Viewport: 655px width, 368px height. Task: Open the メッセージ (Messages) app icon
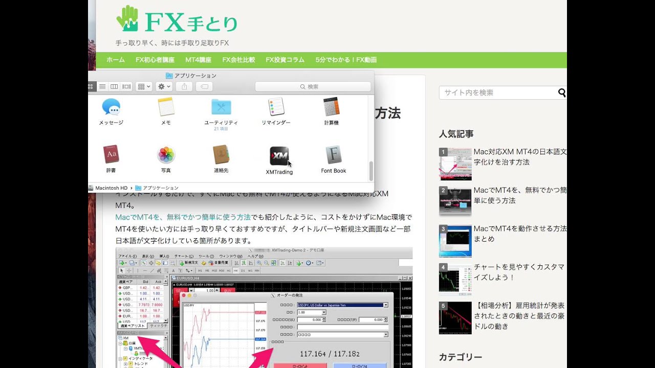(111, 107)
